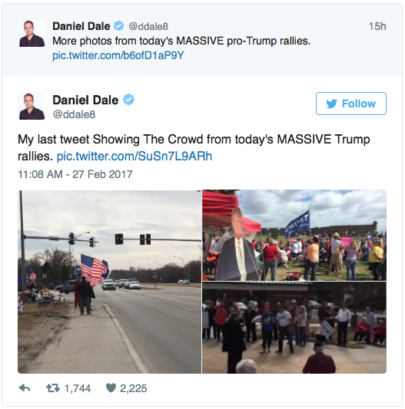This screenshot has height=409, width=405.
Task: Click the retweet icon
Action: [x=53, y=388]
